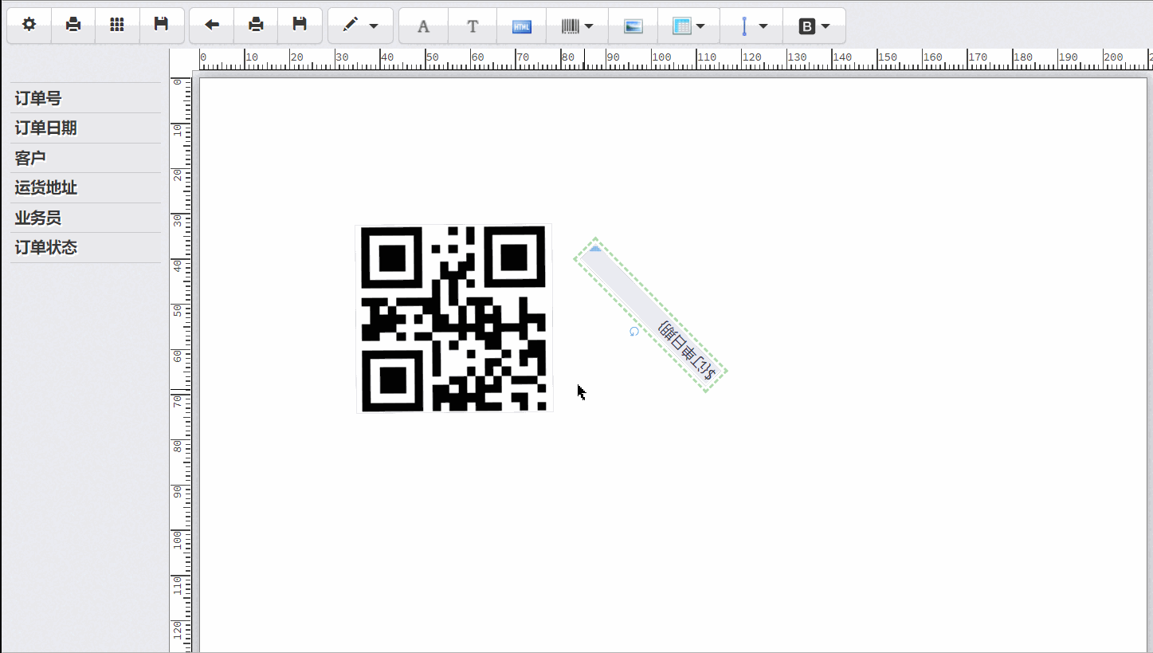
Task: Select the 运货地址 field
Action: 85,188
